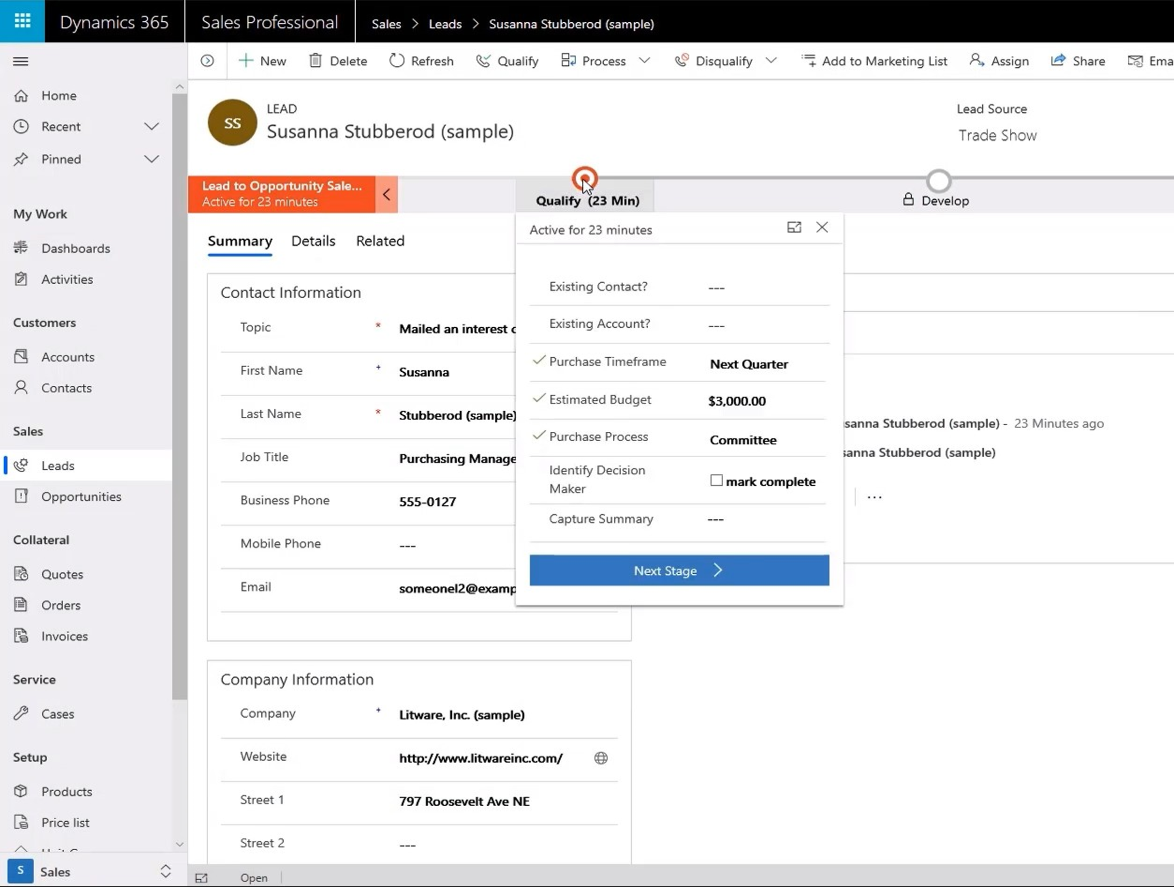Screen dimensions: 1174x887
Task: Switch to the Related tab
Action: pos(380,241)
